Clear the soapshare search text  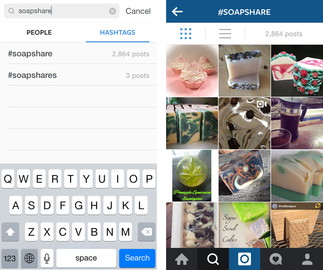coord(112,11)
